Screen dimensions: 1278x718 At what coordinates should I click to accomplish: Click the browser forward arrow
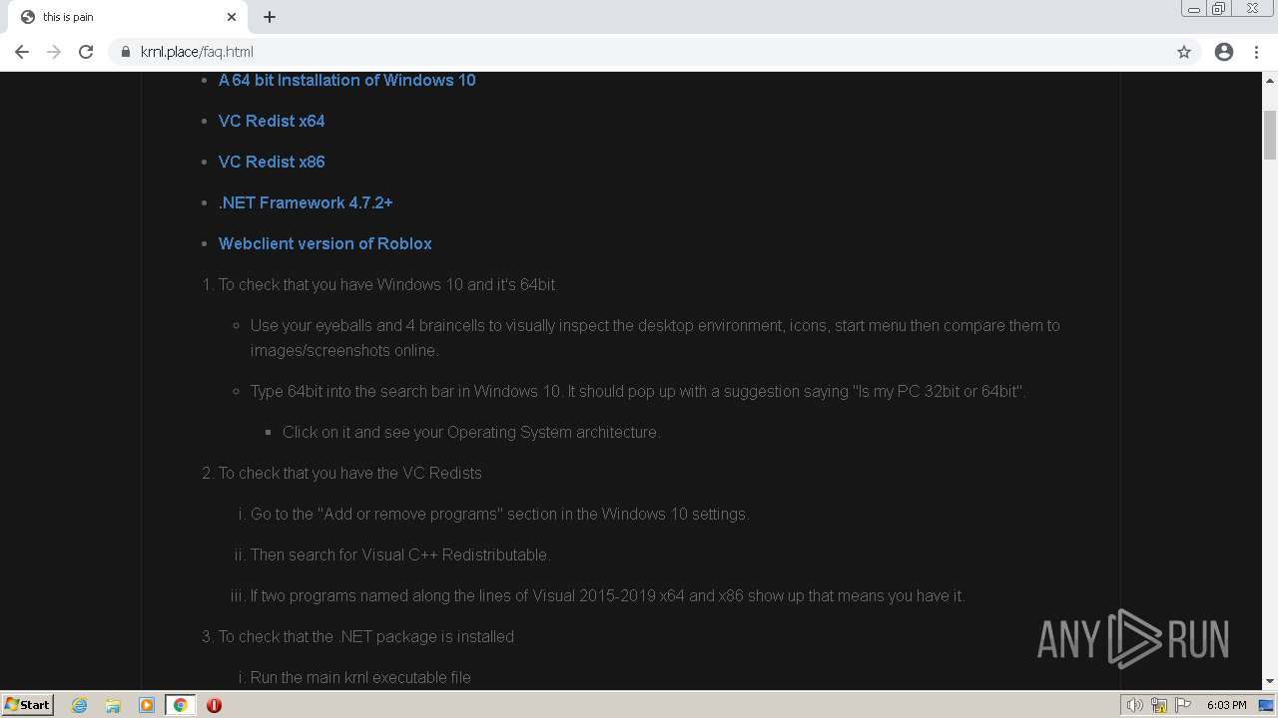54,52
